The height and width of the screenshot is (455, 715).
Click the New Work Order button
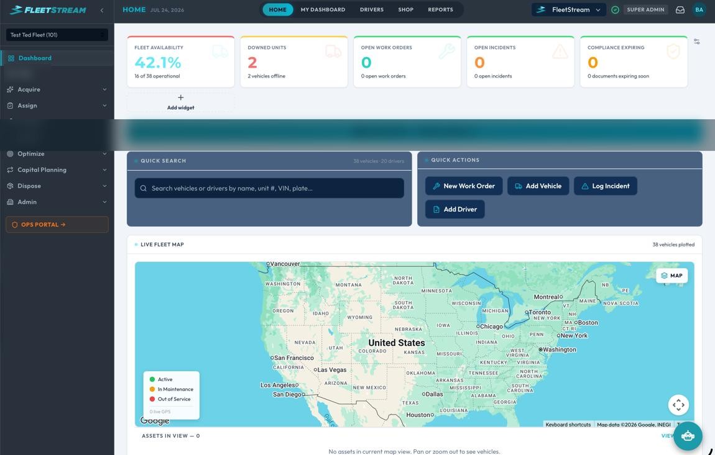click(464, 186)
